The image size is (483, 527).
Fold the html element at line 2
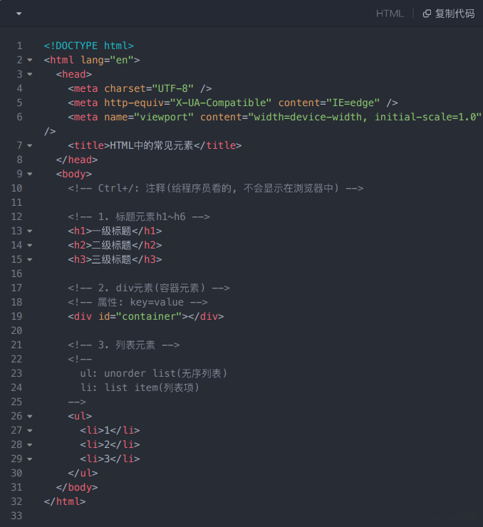(x=30, y=60)
